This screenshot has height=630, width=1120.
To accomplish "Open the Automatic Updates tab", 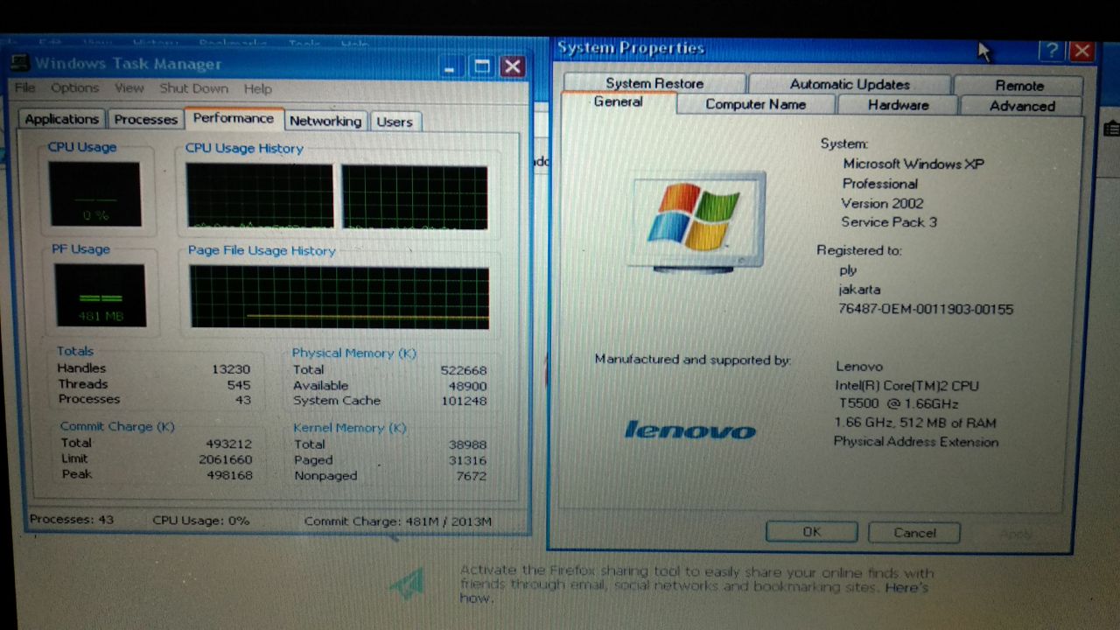I will pyautogui.click(x=850, y=84).
